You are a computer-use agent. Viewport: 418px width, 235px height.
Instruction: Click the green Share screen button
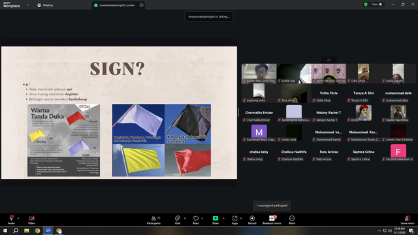[x=216, y=220]
